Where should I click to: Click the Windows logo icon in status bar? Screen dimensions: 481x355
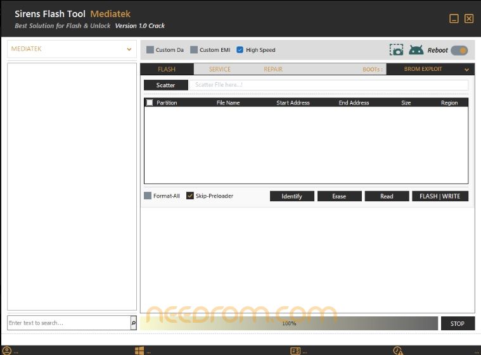[139, 351]
